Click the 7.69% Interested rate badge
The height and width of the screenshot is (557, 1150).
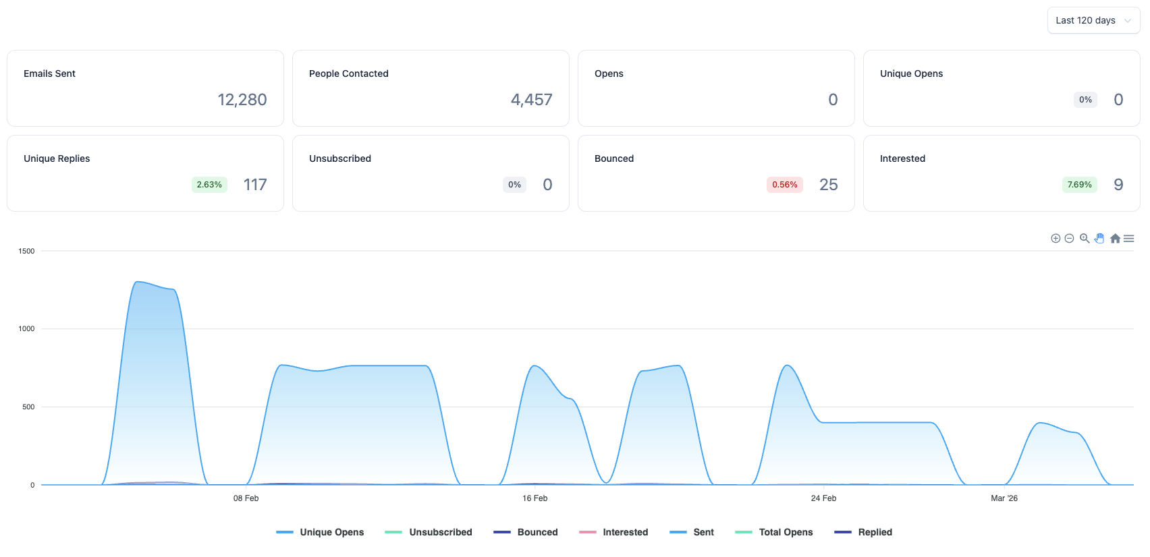pos(1080,185)
